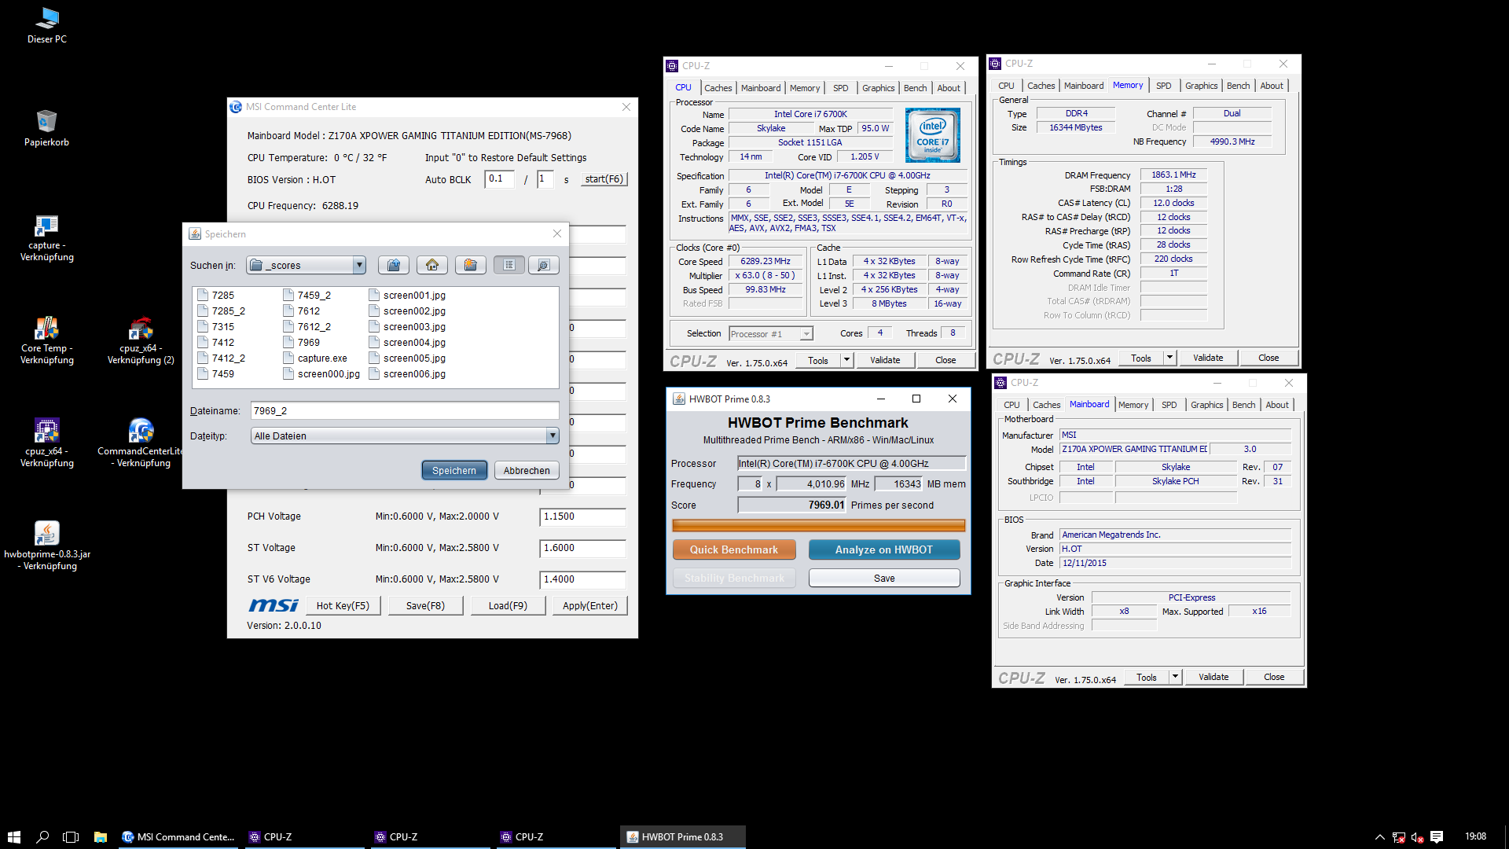1509x849 pixels.
Task: Jump to home directory in Speichern dialog
Action: click(x=432, y=265)
